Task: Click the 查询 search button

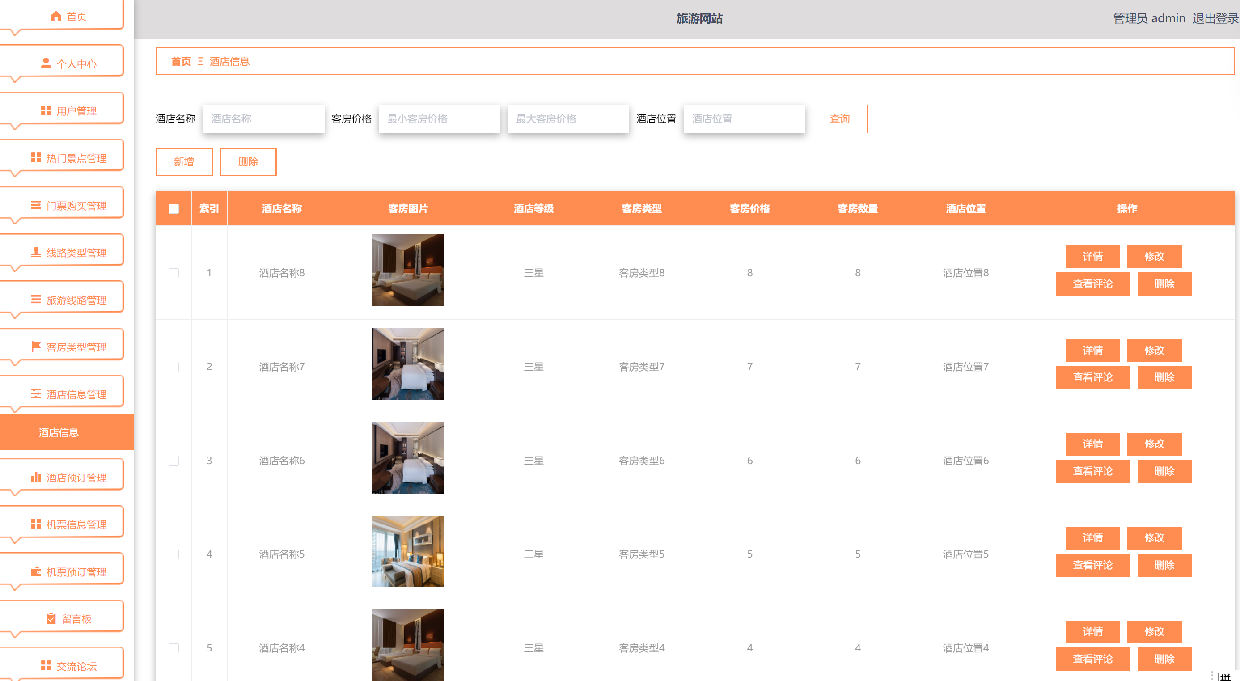Action: [x=839, y=118]
